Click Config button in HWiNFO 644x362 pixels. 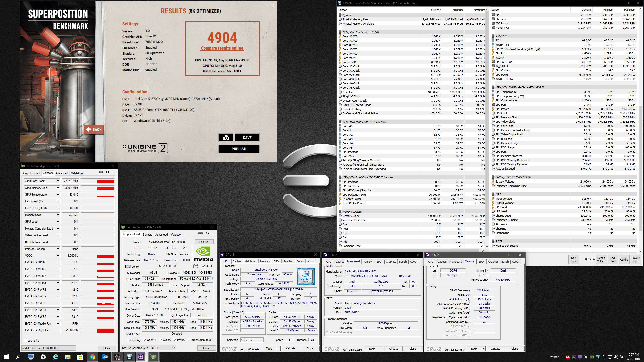624,259
